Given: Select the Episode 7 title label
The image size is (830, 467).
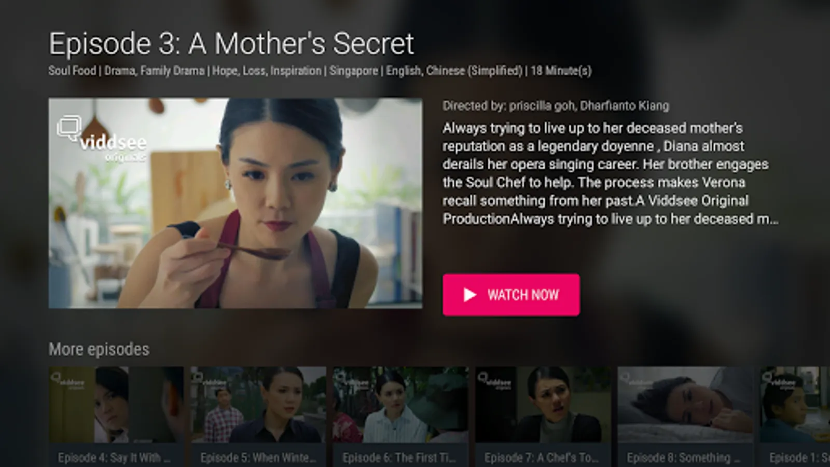Looking at the screenshot, I should click(542, 458).
